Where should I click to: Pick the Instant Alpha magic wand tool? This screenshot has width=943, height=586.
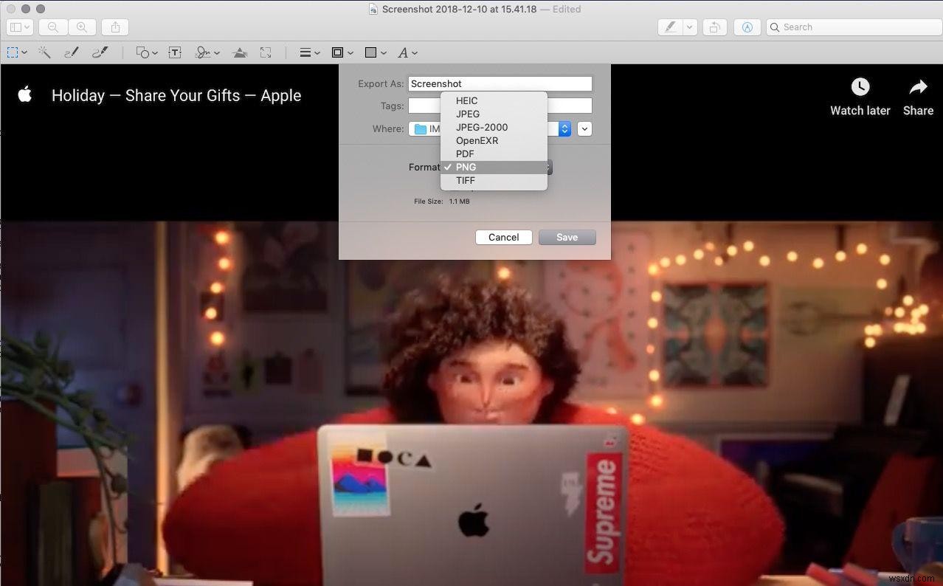[44, 52]
